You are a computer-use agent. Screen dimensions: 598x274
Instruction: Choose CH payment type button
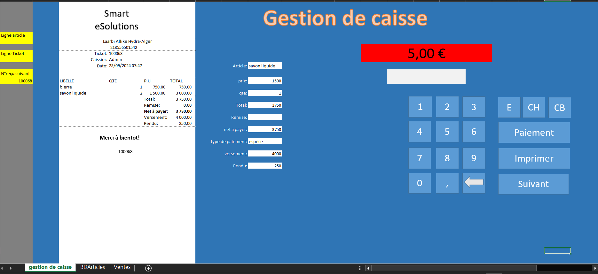[534, 107]
